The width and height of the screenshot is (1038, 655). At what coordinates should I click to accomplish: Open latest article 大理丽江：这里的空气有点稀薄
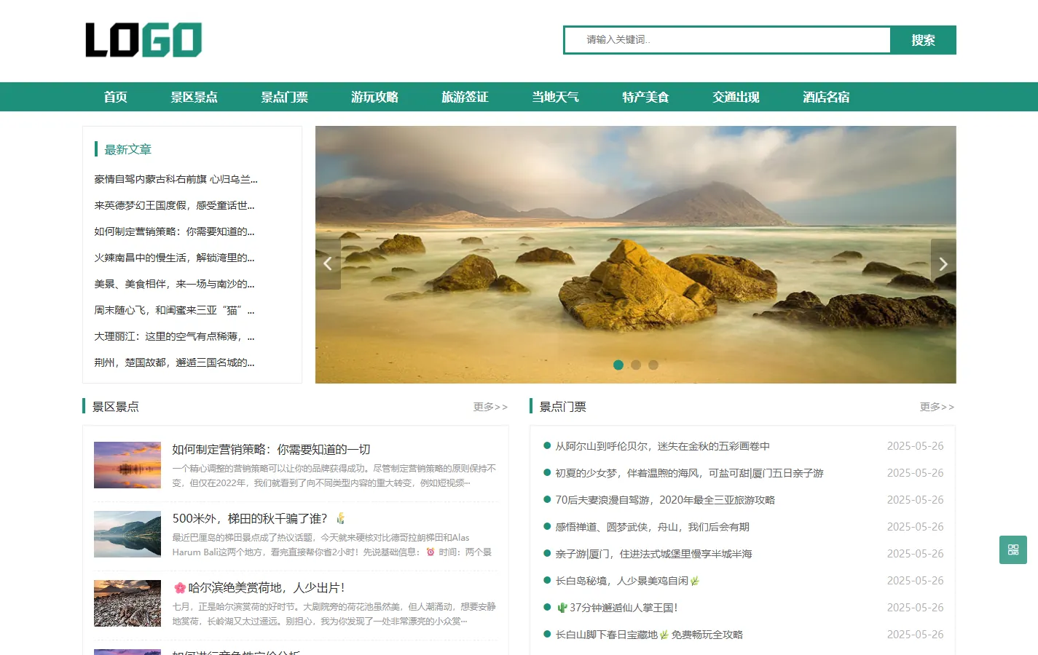coord(174,336)
